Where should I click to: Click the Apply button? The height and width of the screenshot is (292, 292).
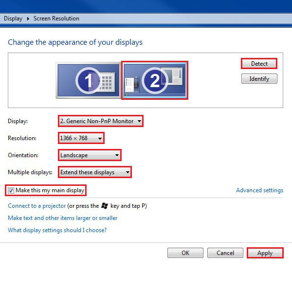265,253
